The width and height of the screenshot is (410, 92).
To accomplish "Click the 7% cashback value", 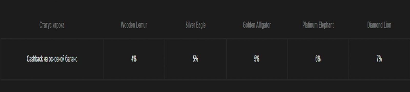I will (x=379, y=59).
